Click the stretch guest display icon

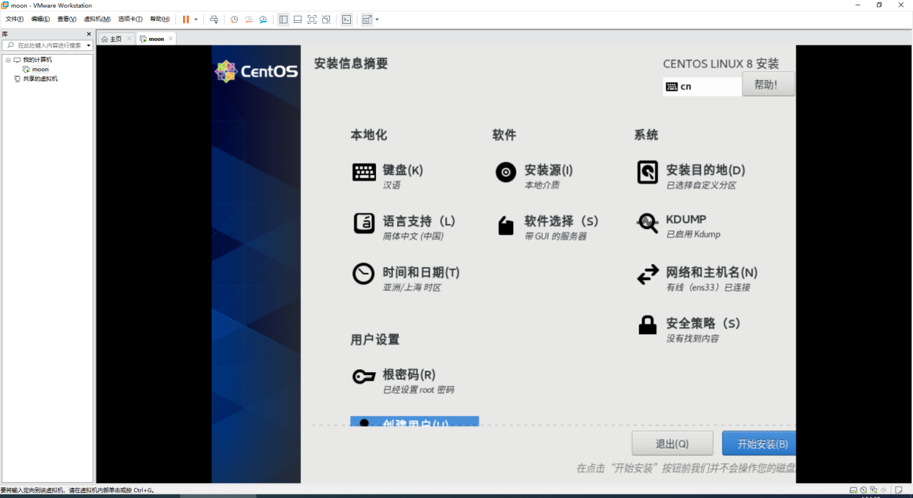367,19
